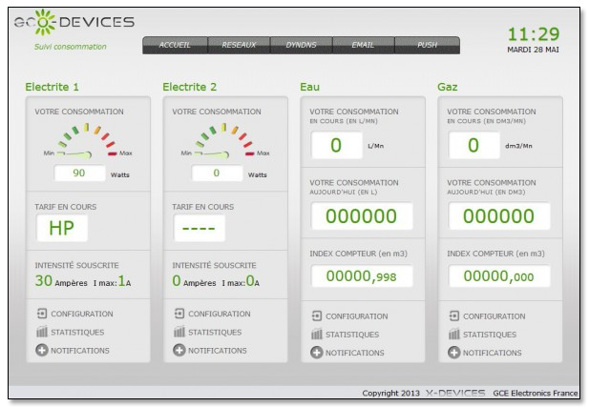Go to the EMAIL tab
This screenshot has height=407, width=589.
click(x=364, y=44)
